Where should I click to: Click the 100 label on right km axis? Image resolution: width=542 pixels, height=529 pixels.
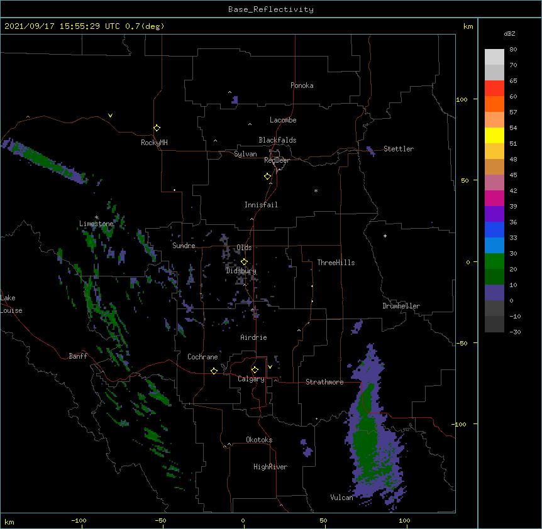(x=462, y=99)
